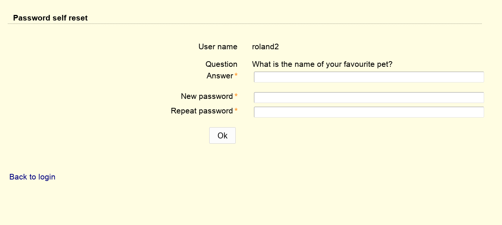
Task: Click the word "reset" in the page title
Action: pos(78,18)
